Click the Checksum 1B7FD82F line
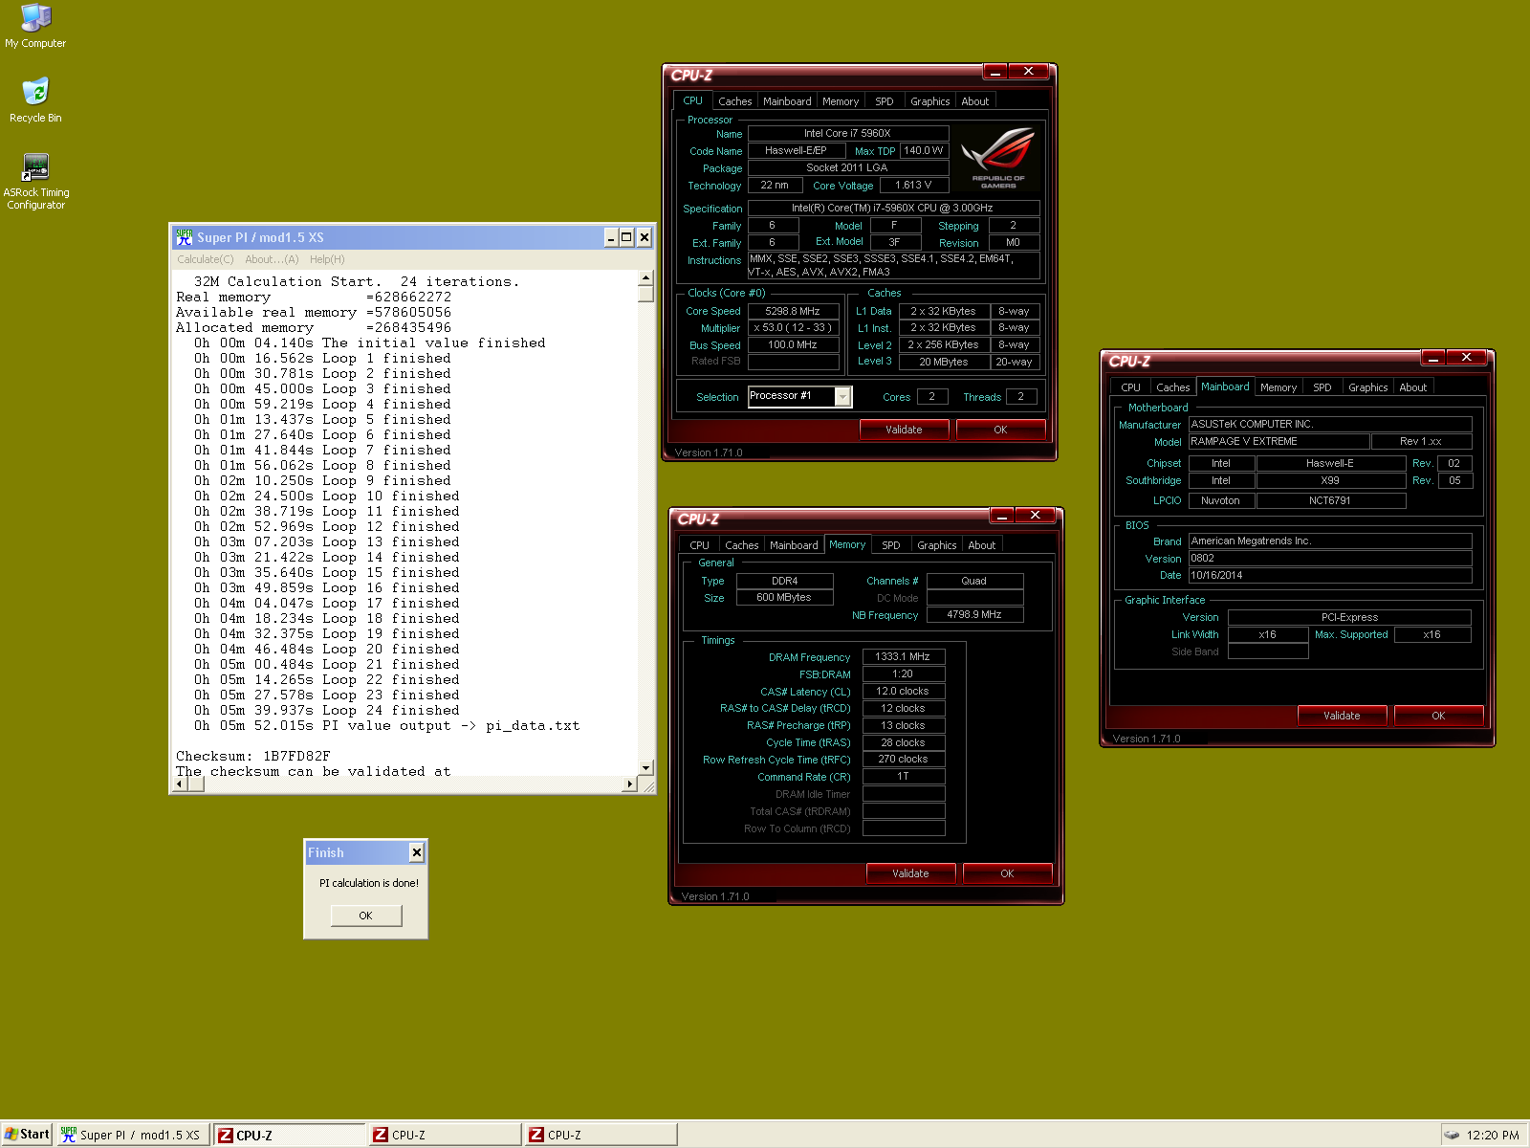This screenshot has height=1148, width=1530. (x=253, y=756)
